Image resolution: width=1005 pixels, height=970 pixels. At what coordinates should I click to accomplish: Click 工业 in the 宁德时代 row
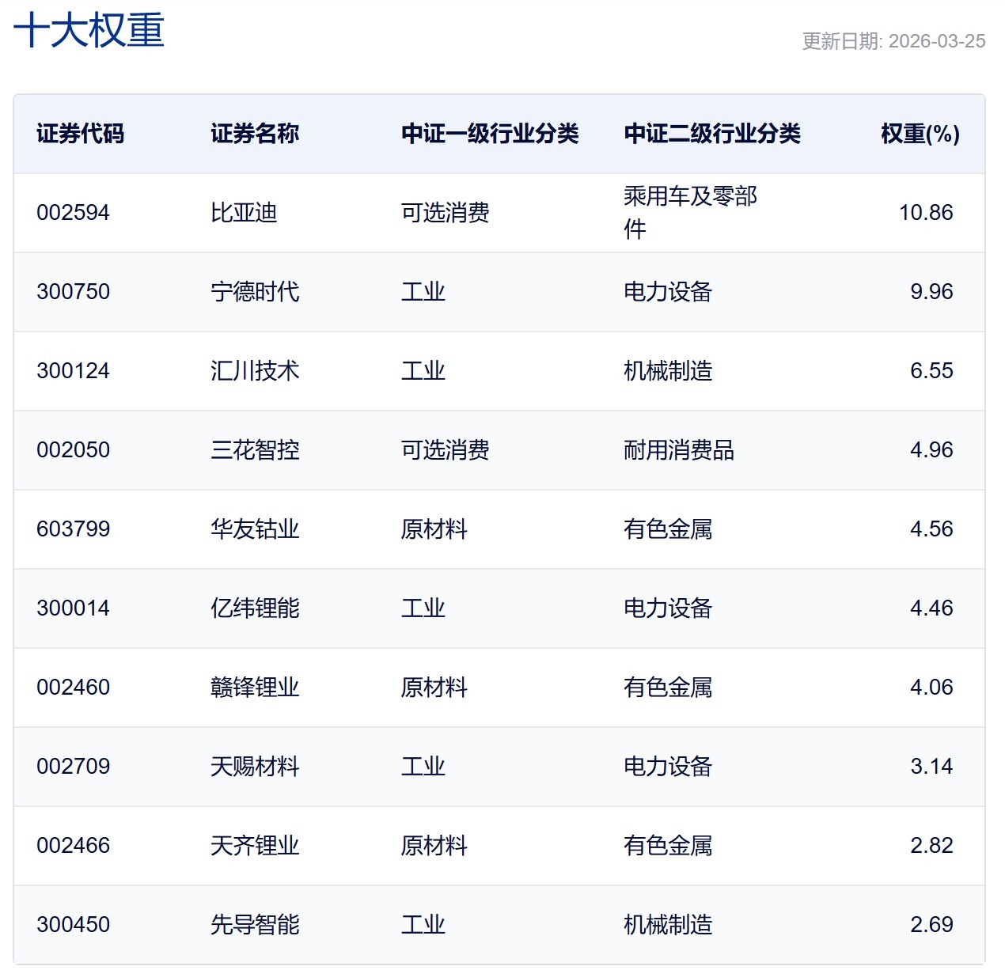(423, 292)
